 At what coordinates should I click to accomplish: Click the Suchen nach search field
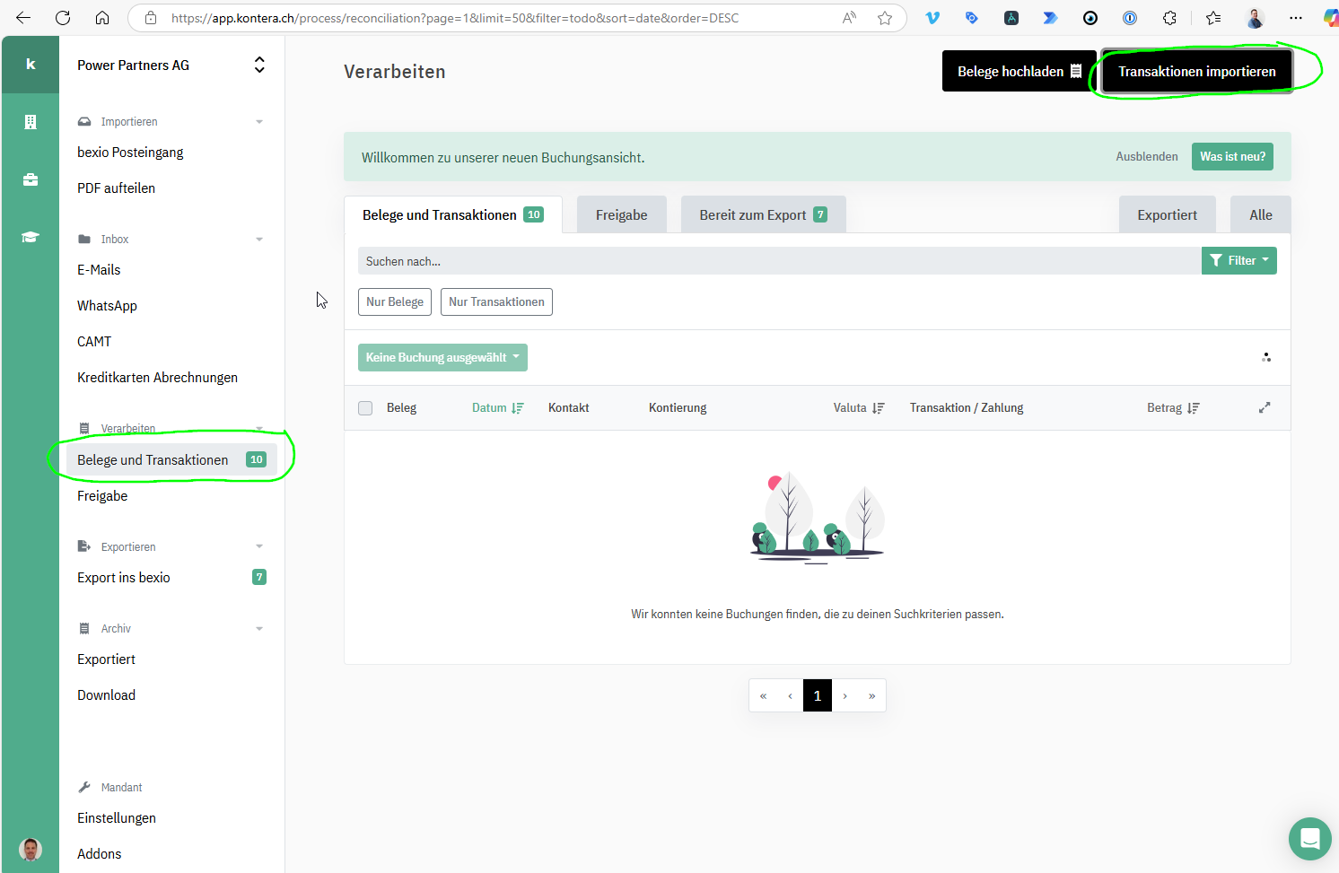(x=779, y=261)
